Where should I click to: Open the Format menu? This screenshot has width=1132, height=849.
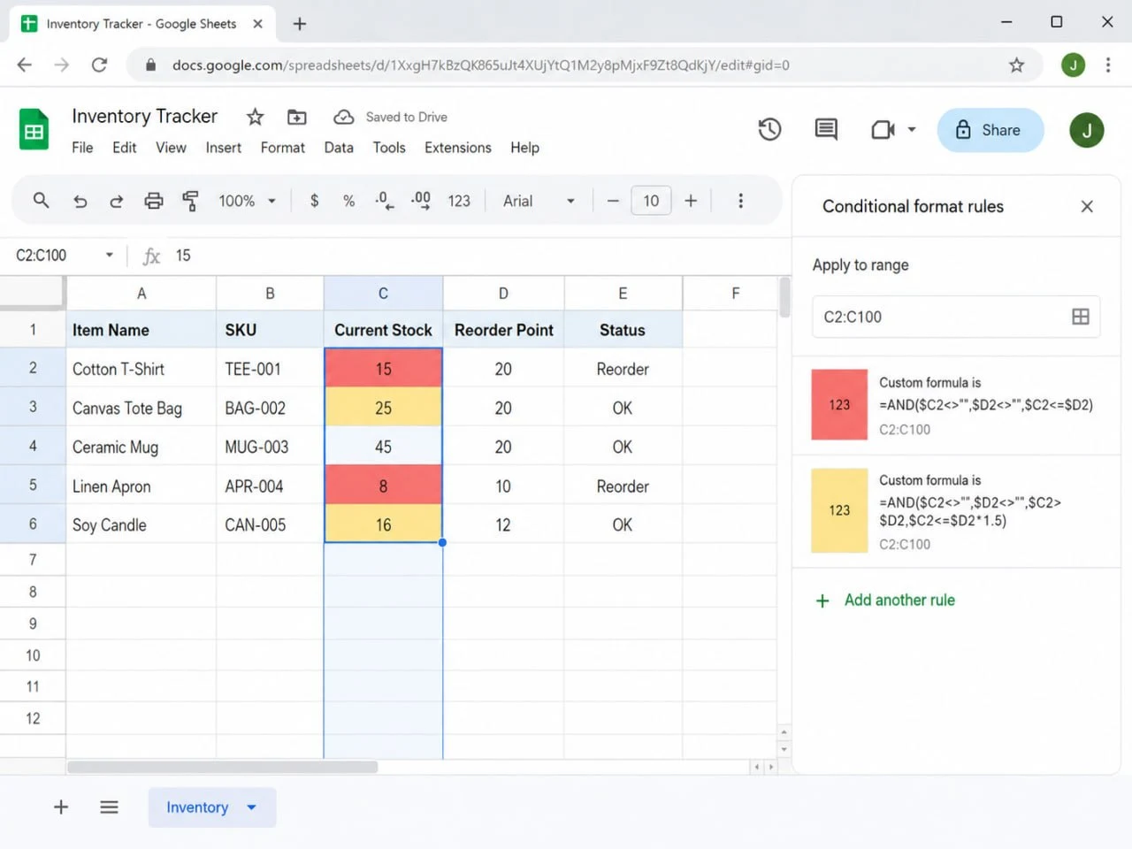(x=282, y=148)
